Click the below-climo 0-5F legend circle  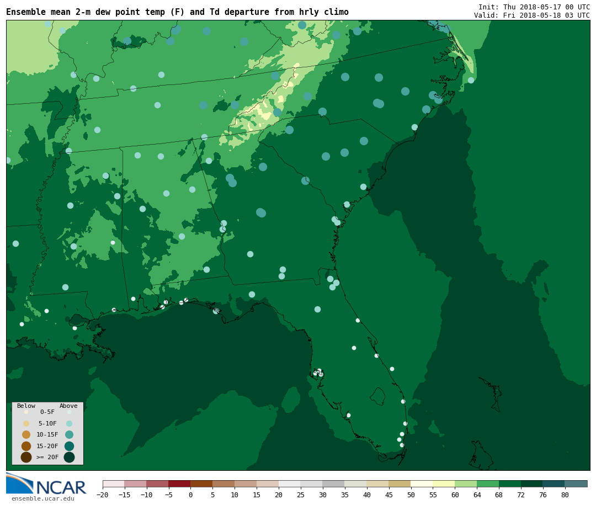point(26,412)
